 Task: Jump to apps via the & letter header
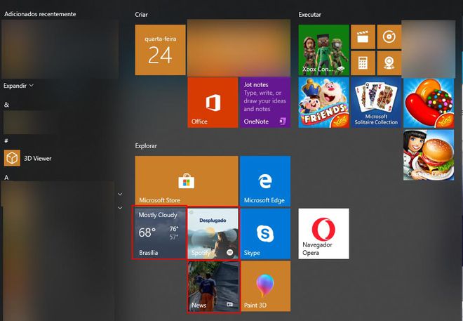(x=6, y=105)
